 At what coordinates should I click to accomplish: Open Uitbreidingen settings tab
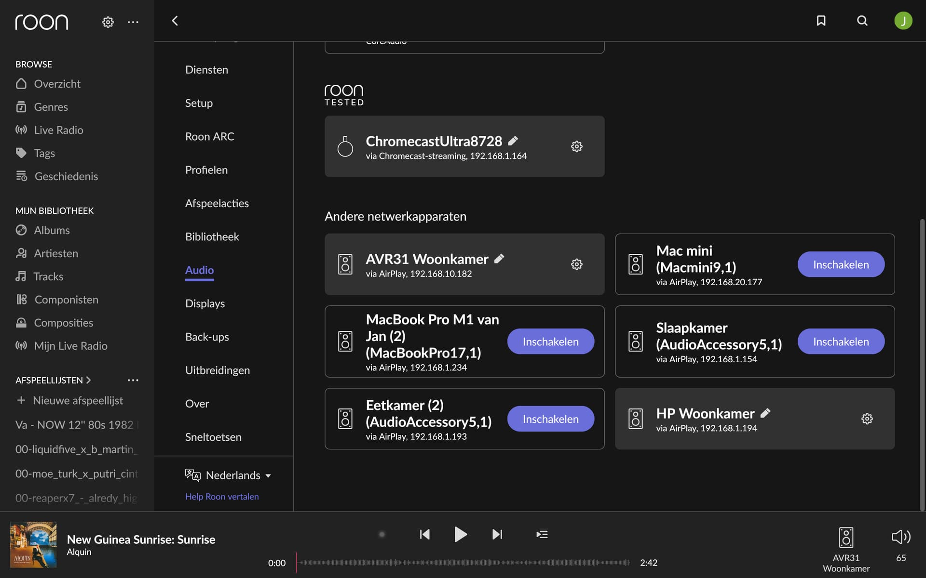coord(218,370)
